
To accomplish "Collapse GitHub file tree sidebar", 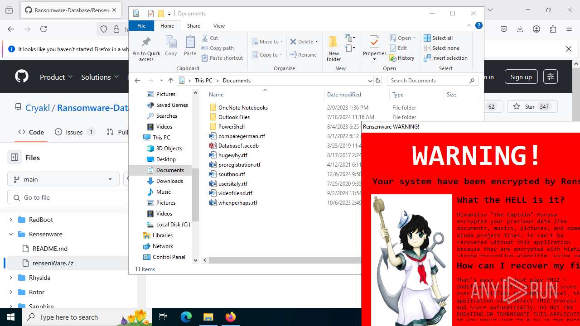I will [x=14, y=158].
